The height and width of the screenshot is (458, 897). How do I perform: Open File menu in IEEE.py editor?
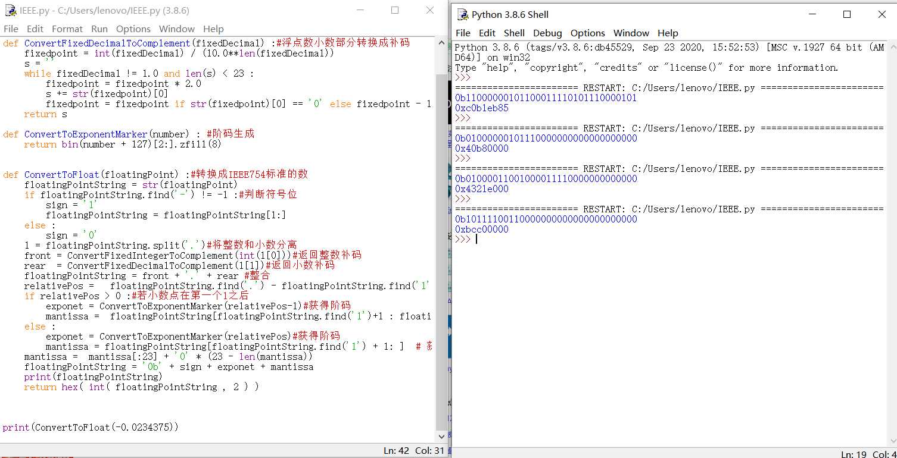click(11, 29)
